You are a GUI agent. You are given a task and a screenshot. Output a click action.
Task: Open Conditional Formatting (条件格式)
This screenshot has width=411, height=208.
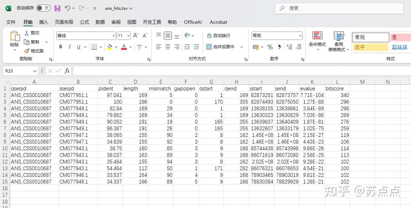317,41
